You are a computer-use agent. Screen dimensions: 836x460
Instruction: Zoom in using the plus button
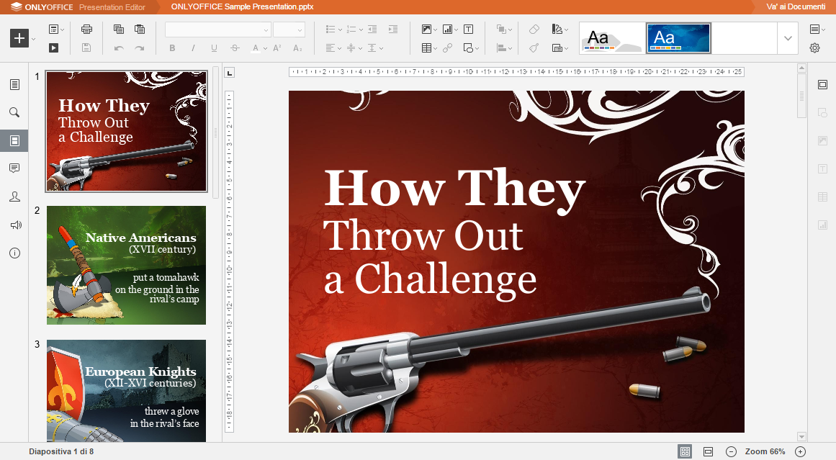click(x=800, y=451)
